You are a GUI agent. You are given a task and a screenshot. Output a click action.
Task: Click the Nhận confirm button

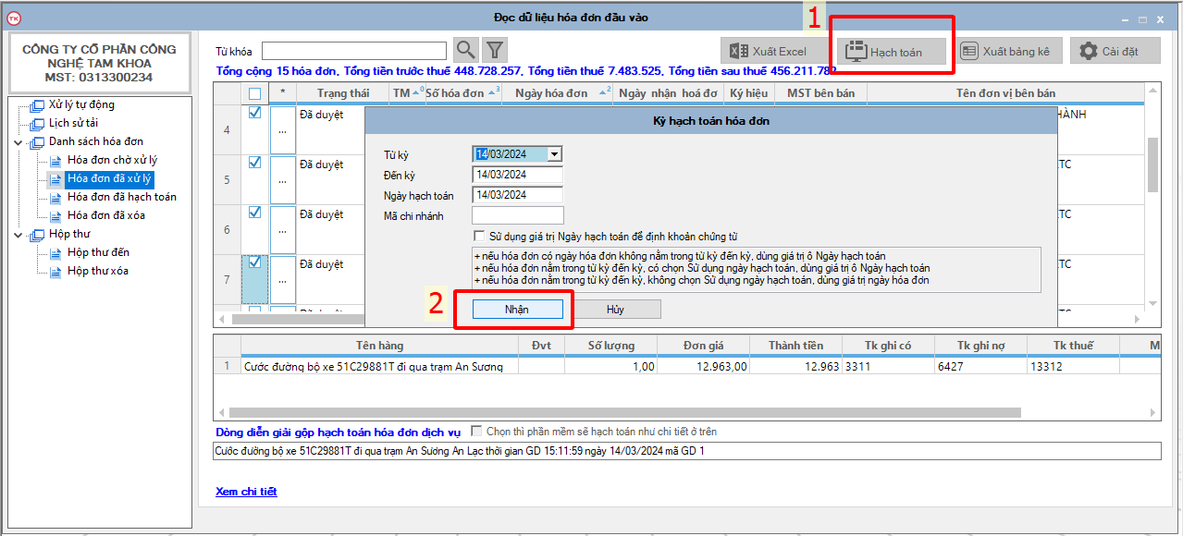(517, 310)
